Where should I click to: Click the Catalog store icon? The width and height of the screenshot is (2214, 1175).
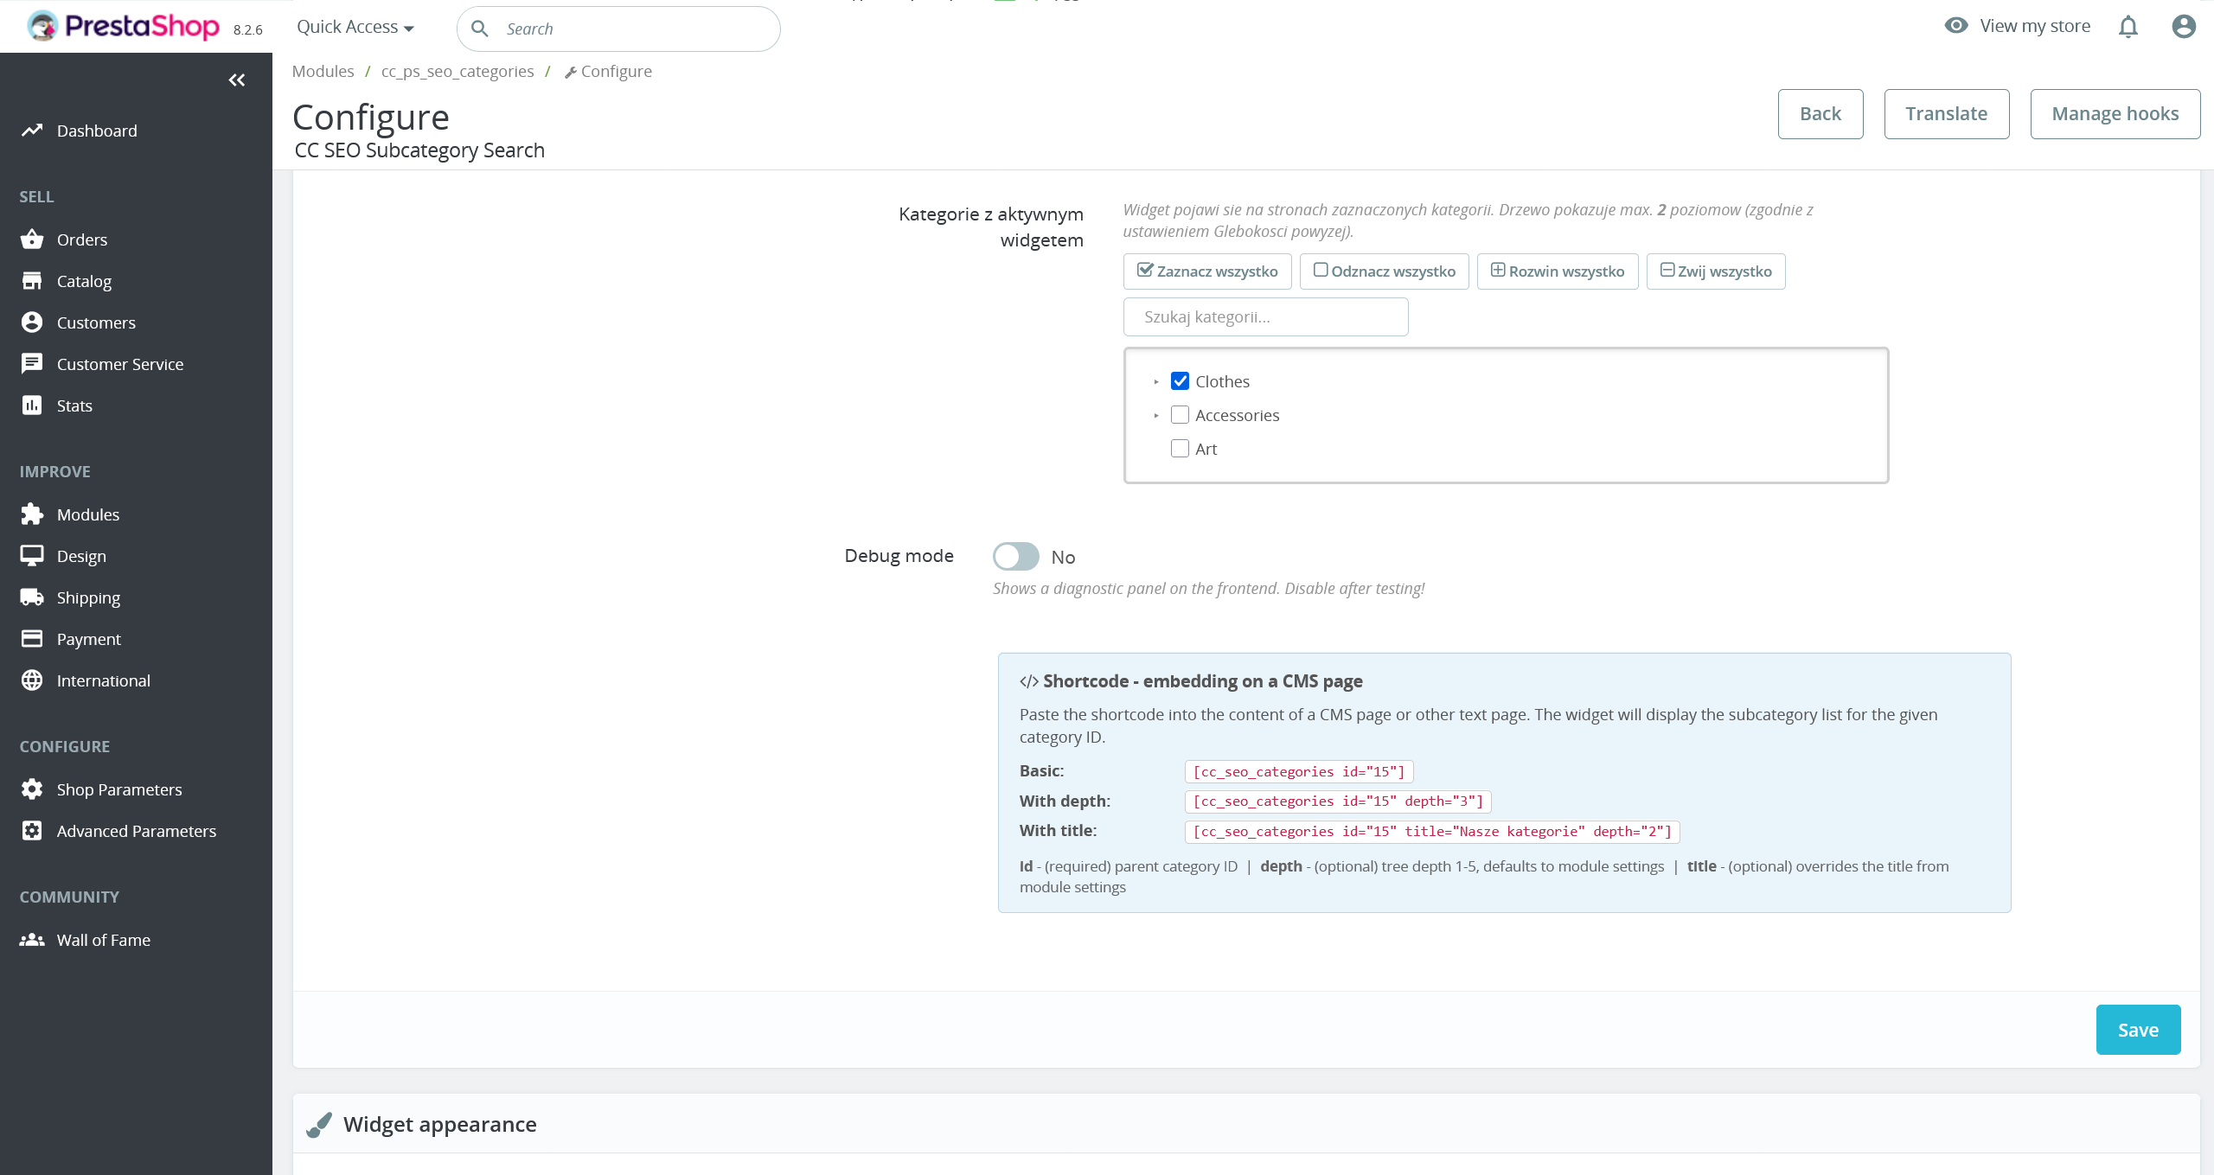click(32, 281)
